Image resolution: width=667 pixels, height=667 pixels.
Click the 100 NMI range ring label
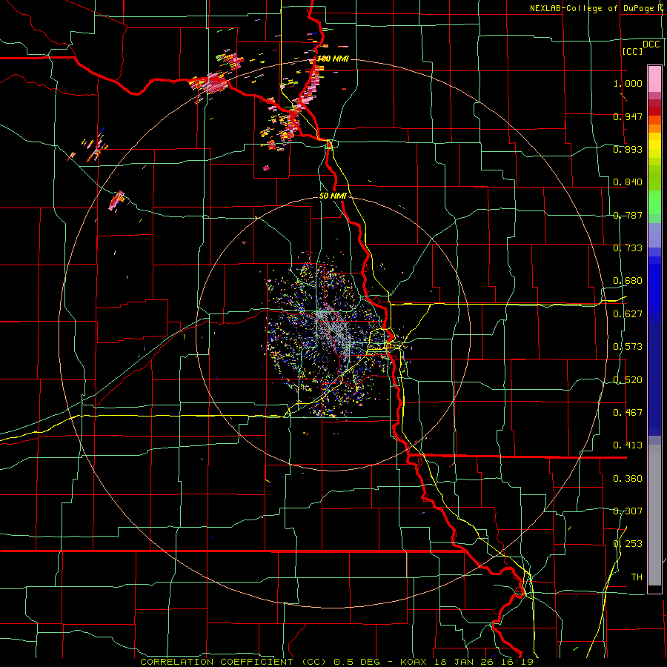click(333, 59)
